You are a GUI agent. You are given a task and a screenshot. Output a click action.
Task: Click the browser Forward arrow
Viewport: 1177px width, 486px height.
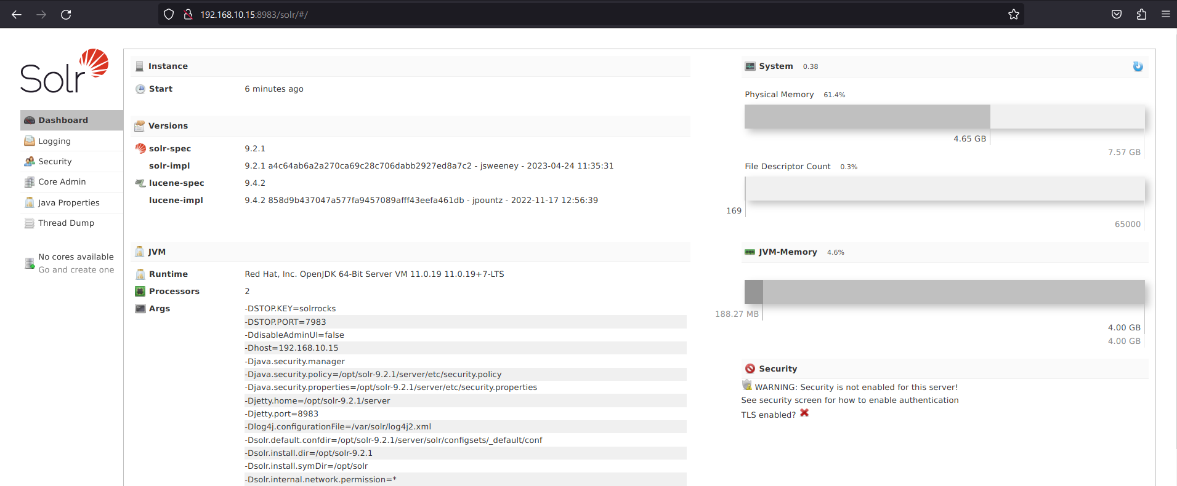[x=41, y=14]
